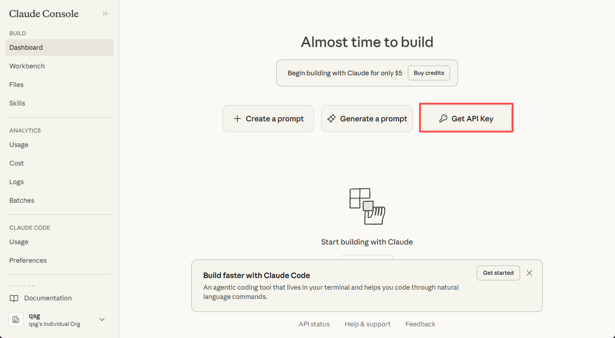Expand the qsg organization switcher chevron
Image resolution: width=615 pixels, height=338 pixels.
(102, 319)
